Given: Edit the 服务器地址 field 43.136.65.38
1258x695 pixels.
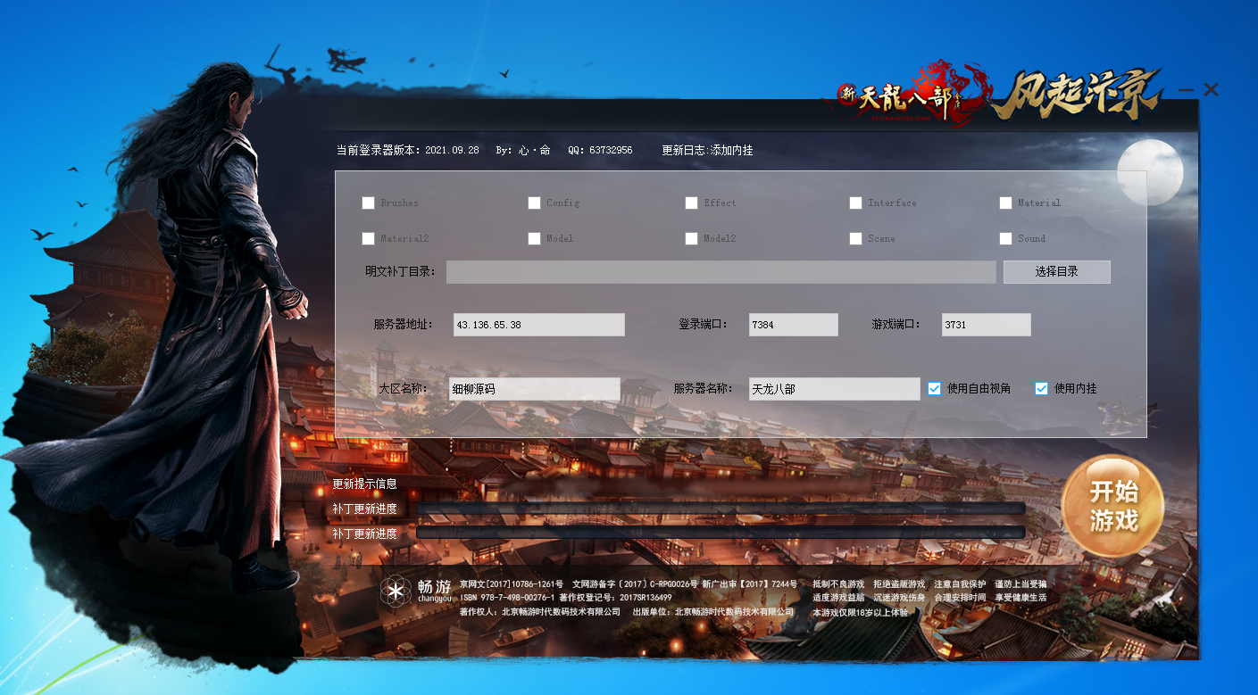Looking at the screenshot, I should tap(539, 325).
